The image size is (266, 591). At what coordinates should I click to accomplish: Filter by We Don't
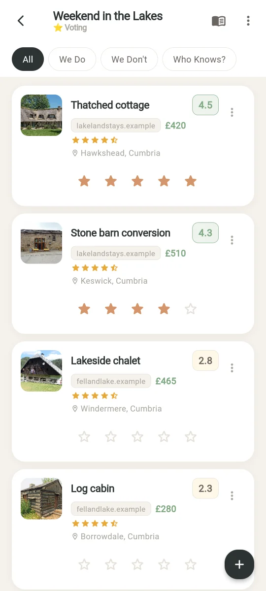coord(129,59)
